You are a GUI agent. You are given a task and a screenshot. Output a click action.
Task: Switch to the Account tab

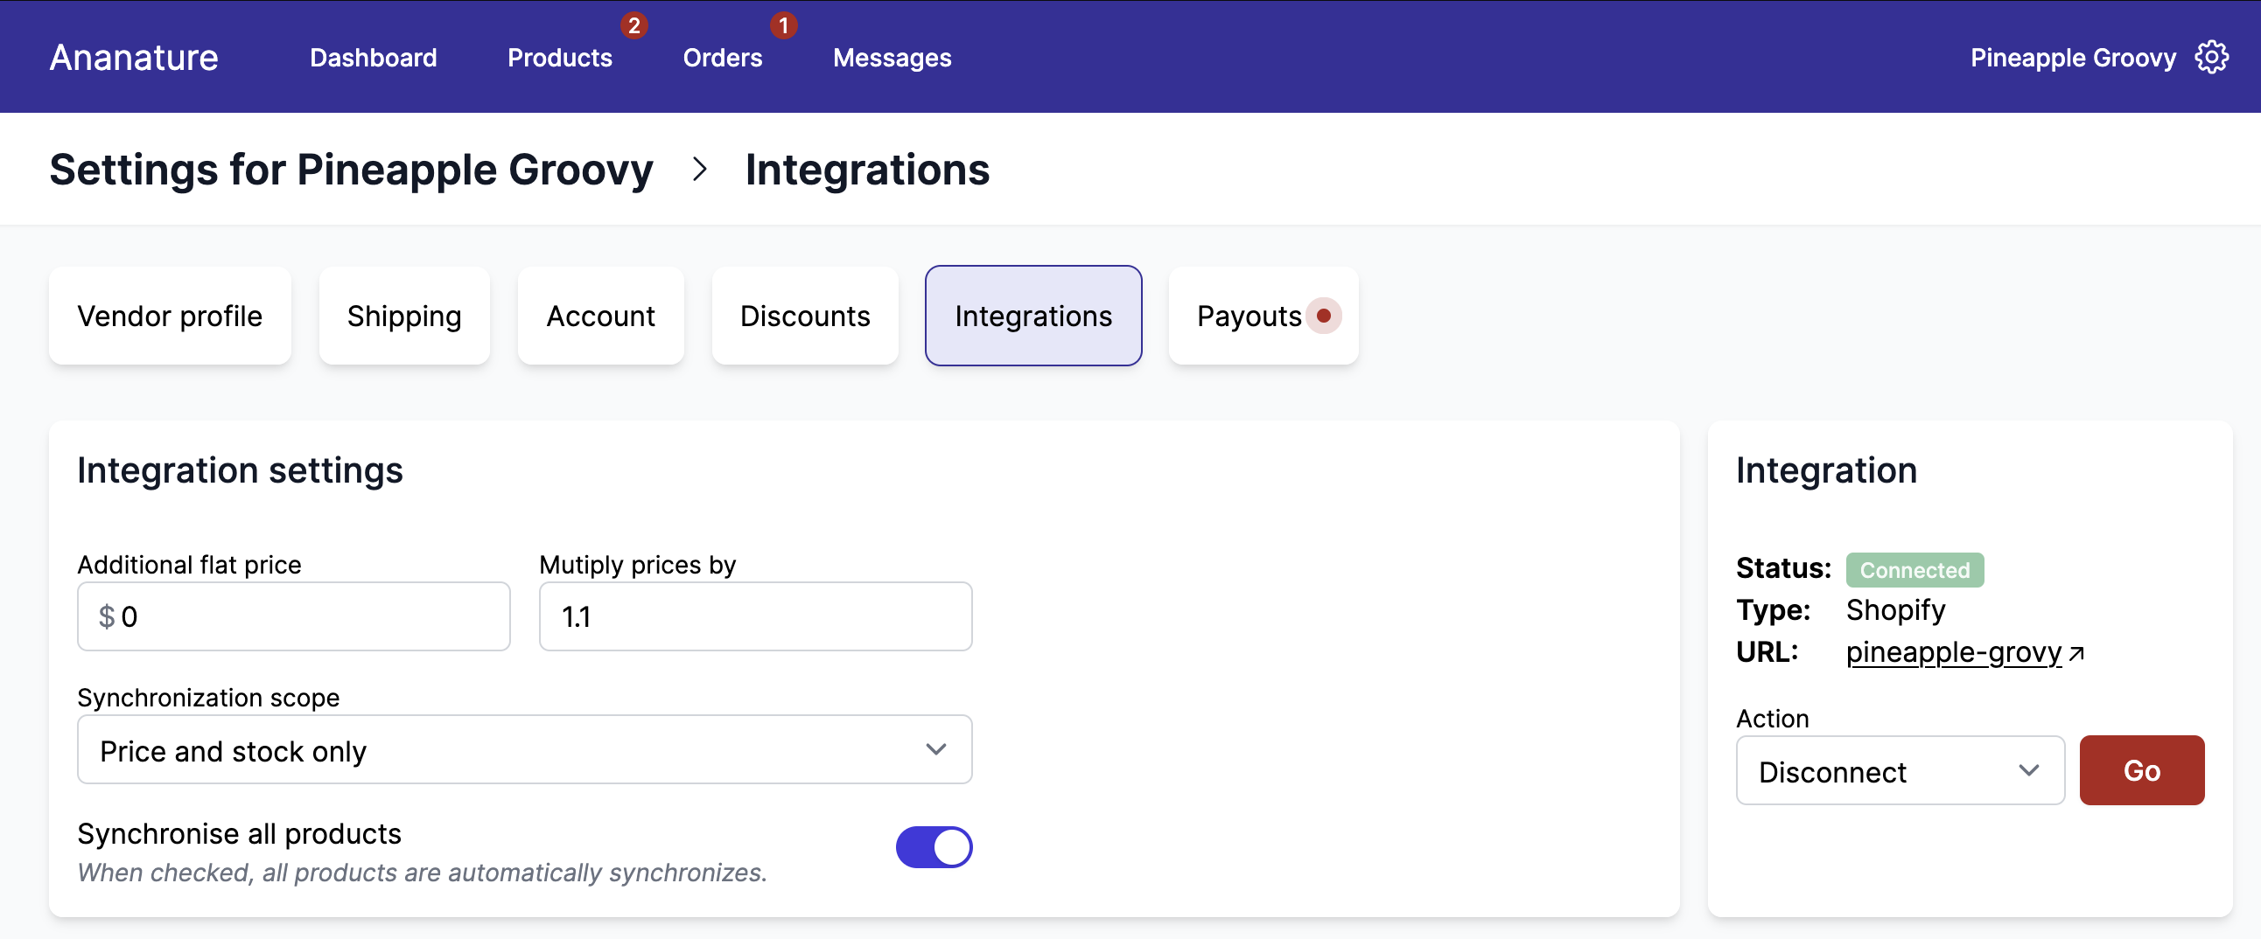[600, 316]
